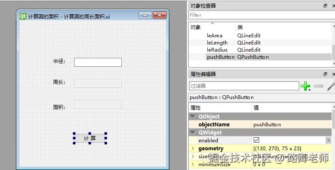
Task: Click the 计算 push button on form
Action: [x=90, y=138]
